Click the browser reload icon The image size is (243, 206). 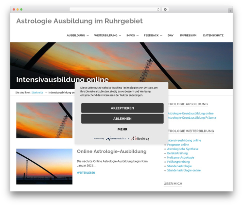coord(158,10)
